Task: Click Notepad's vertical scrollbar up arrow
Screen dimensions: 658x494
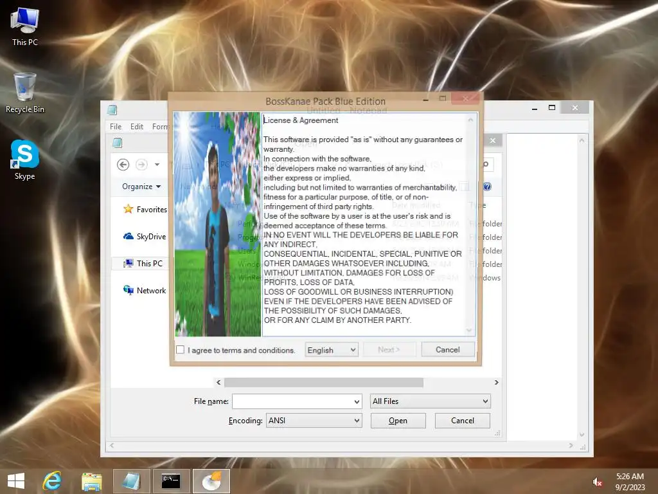Action: pos(582,140)
